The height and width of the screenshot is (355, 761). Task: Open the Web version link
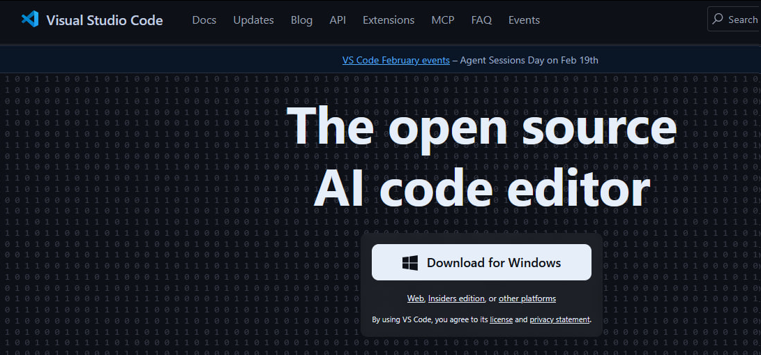point(415,299)
